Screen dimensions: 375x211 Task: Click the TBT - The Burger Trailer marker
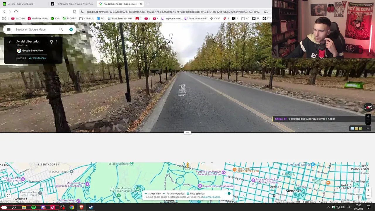click(234, 170)
